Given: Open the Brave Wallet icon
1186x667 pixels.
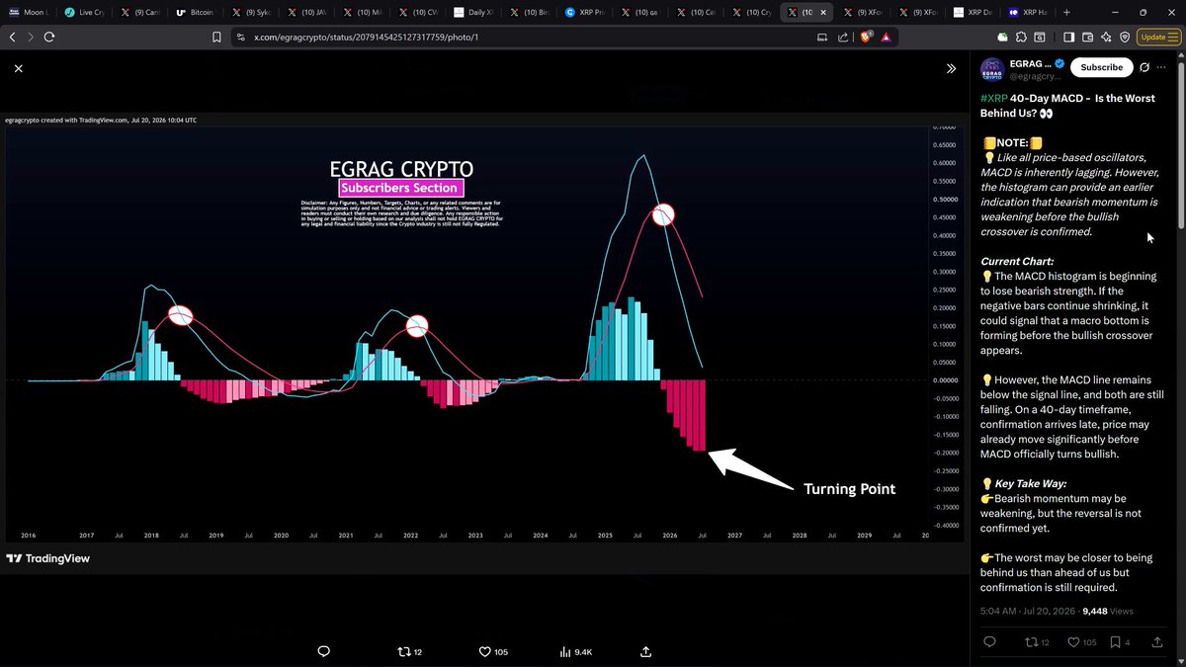Looking at the screenshot, I should pyautogui.click(x=1088, y=37).
